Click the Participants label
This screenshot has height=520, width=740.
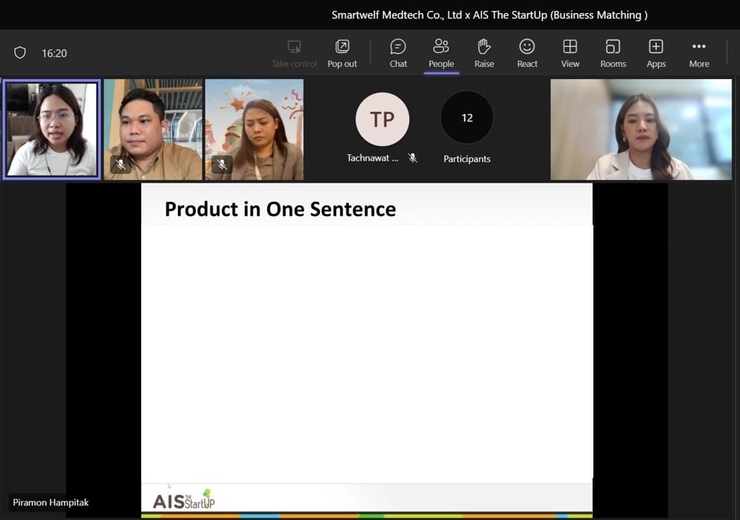click(467, 159)
